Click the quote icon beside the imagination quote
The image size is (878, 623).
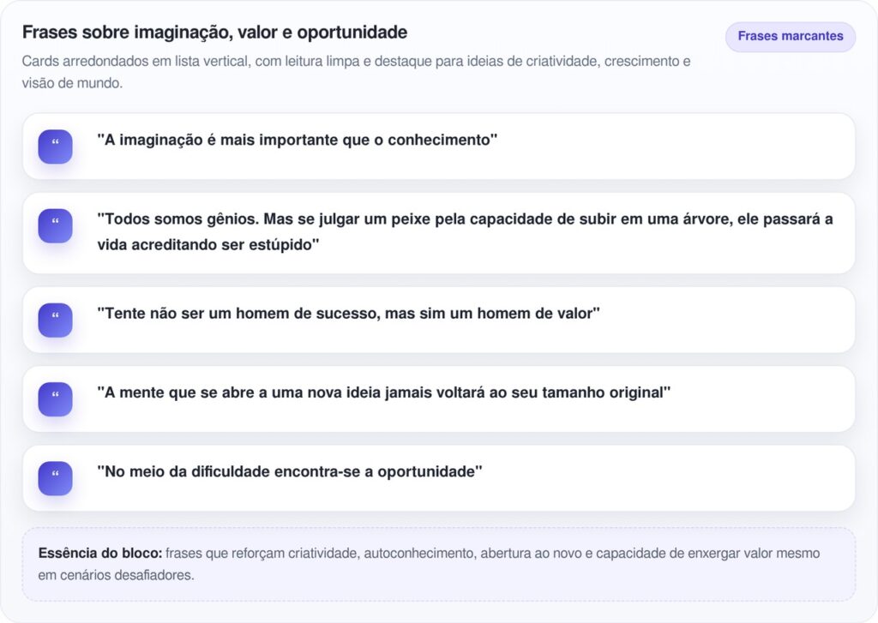[x=55, y=147]
